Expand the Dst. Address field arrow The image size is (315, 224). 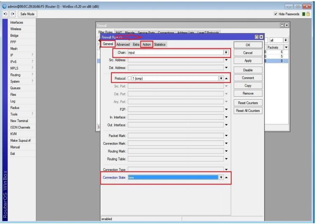coord(227,67)
